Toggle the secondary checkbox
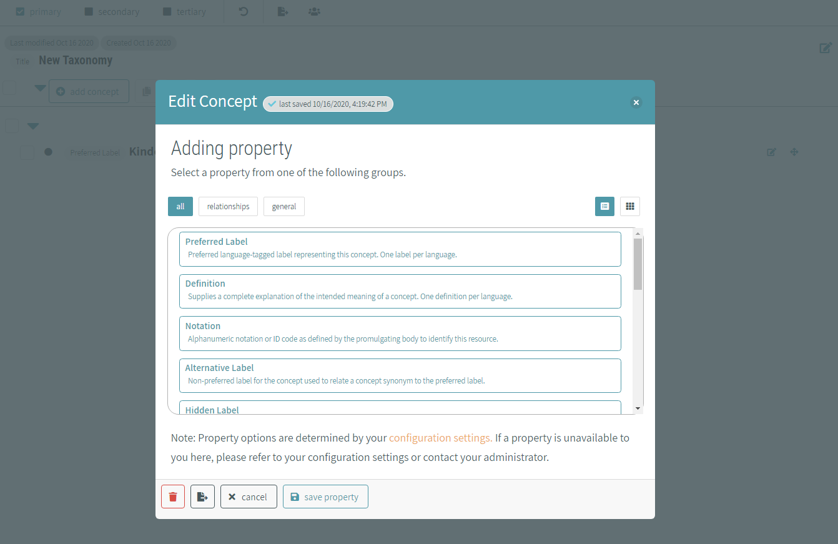 coord(89,11)
